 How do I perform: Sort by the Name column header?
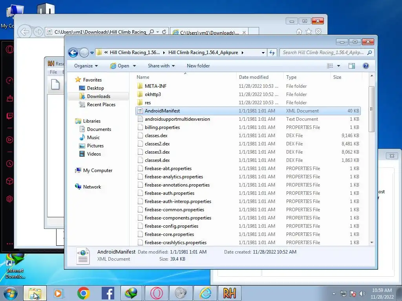coord(143,77)
